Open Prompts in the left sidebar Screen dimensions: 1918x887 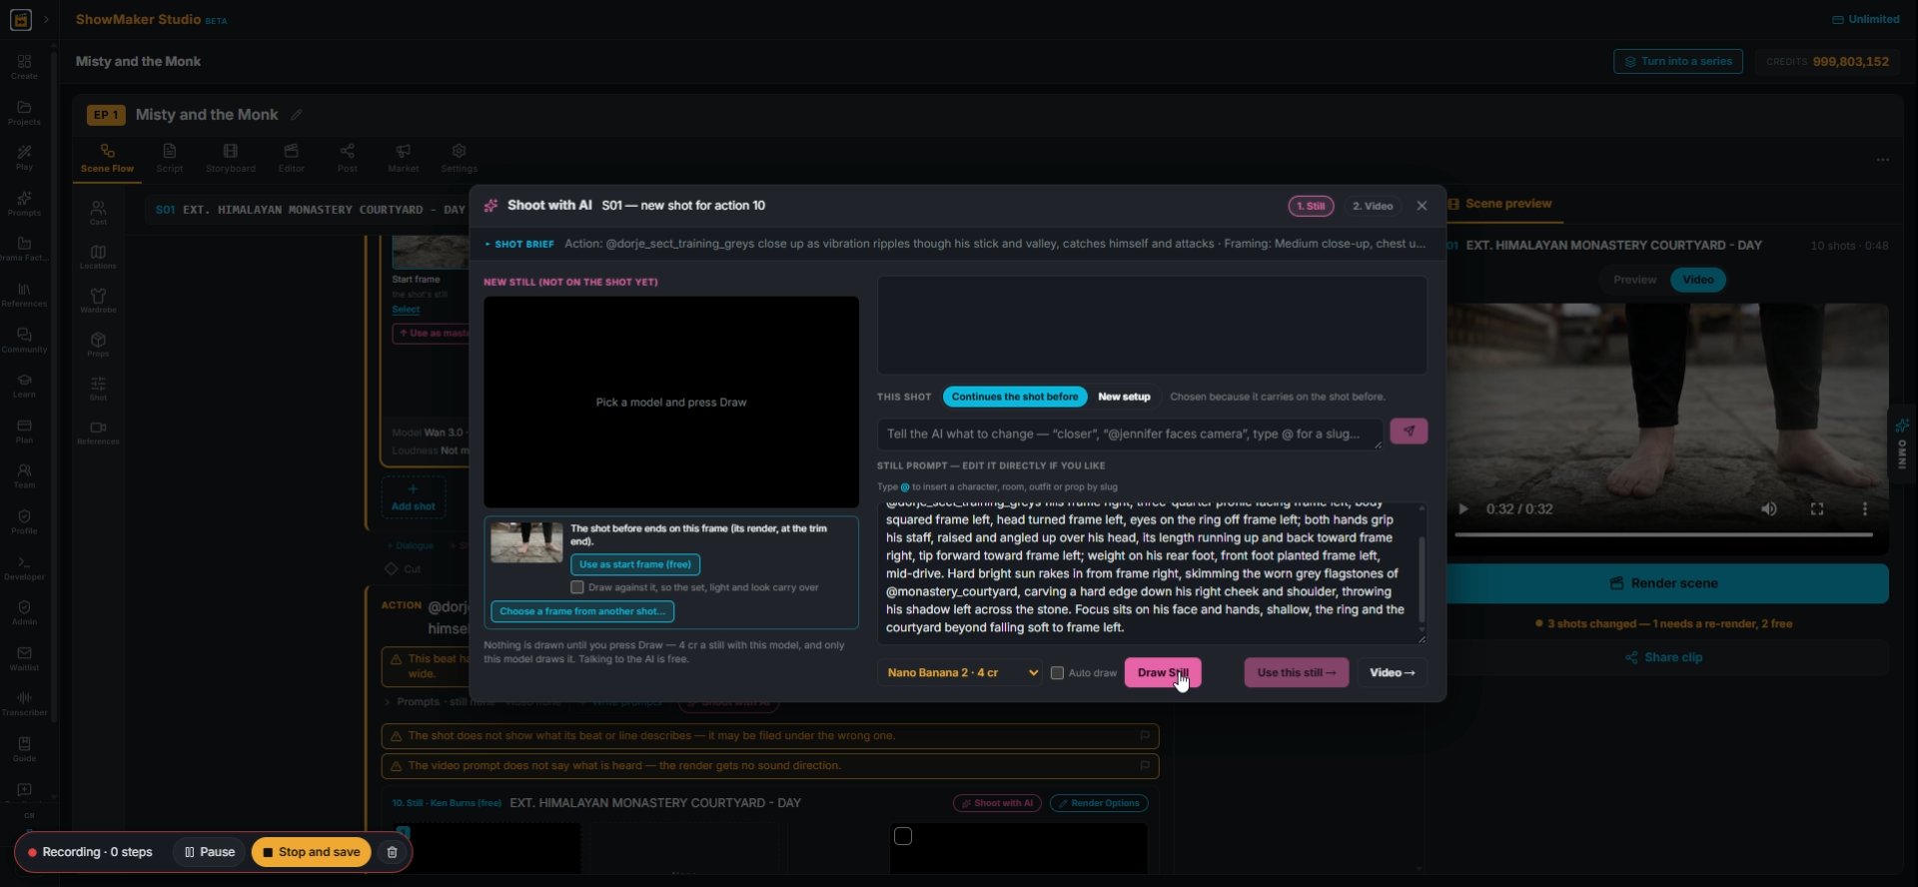click(x=24, y=204)
